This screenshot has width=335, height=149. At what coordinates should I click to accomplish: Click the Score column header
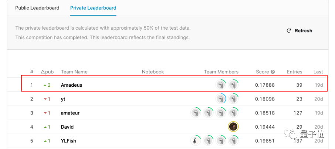pos(263,72)
